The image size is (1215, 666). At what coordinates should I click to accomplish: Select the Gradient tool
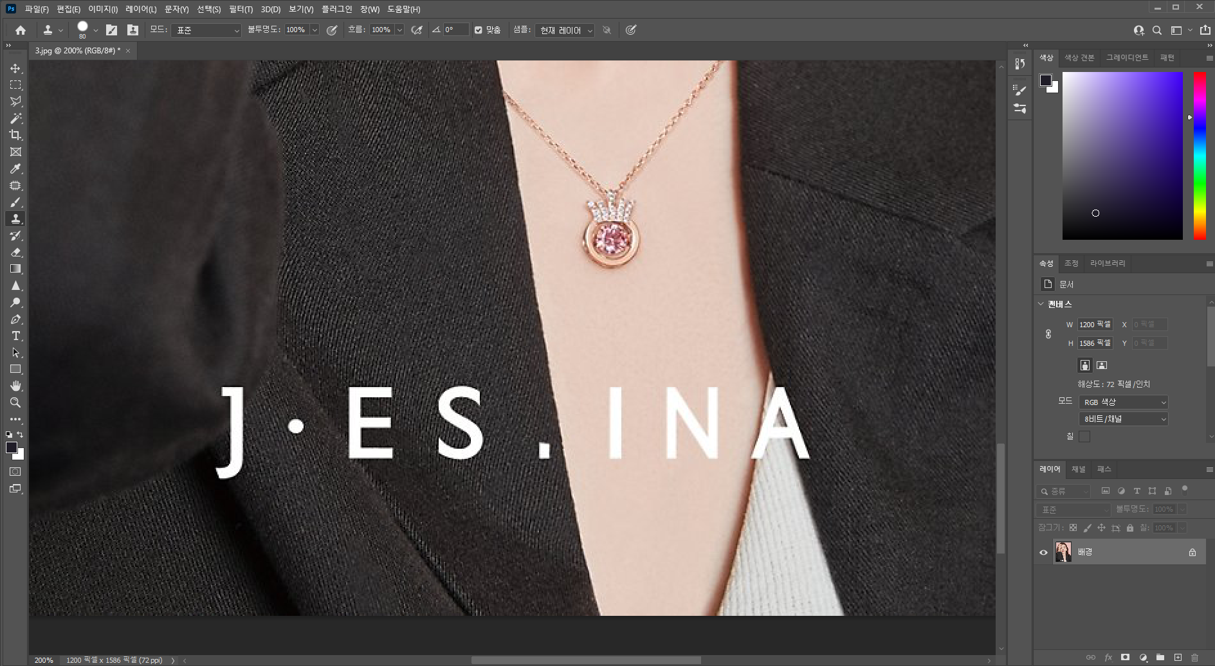[x=15, y=269]
